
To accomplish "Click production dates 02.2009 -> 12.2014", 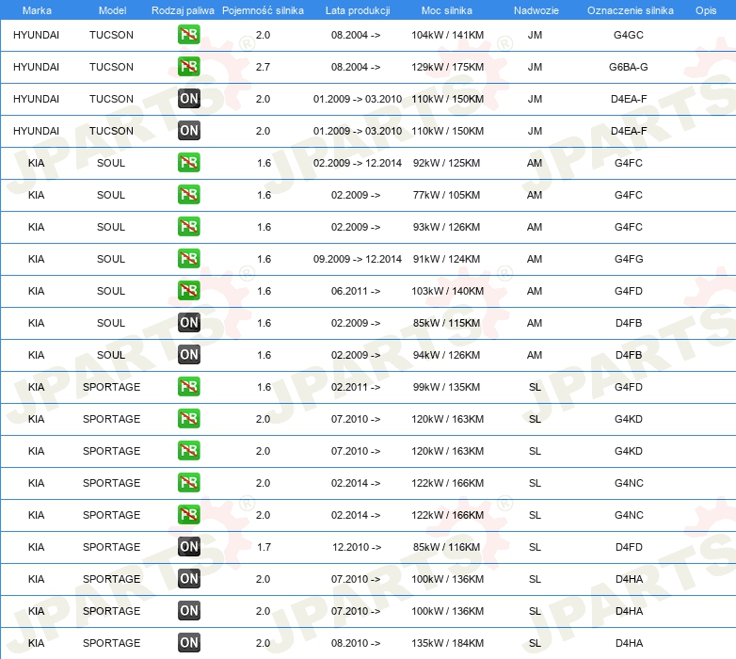I will (358, 163).
